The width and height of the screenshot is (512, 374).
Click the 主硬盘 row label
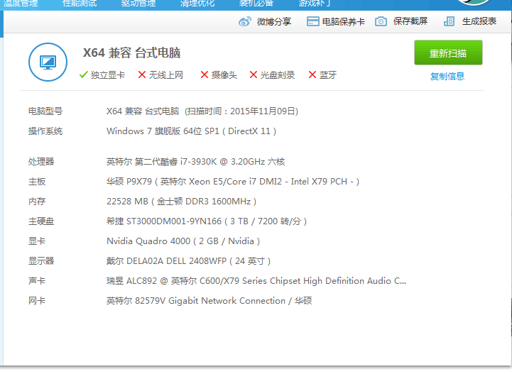point(41,221)
